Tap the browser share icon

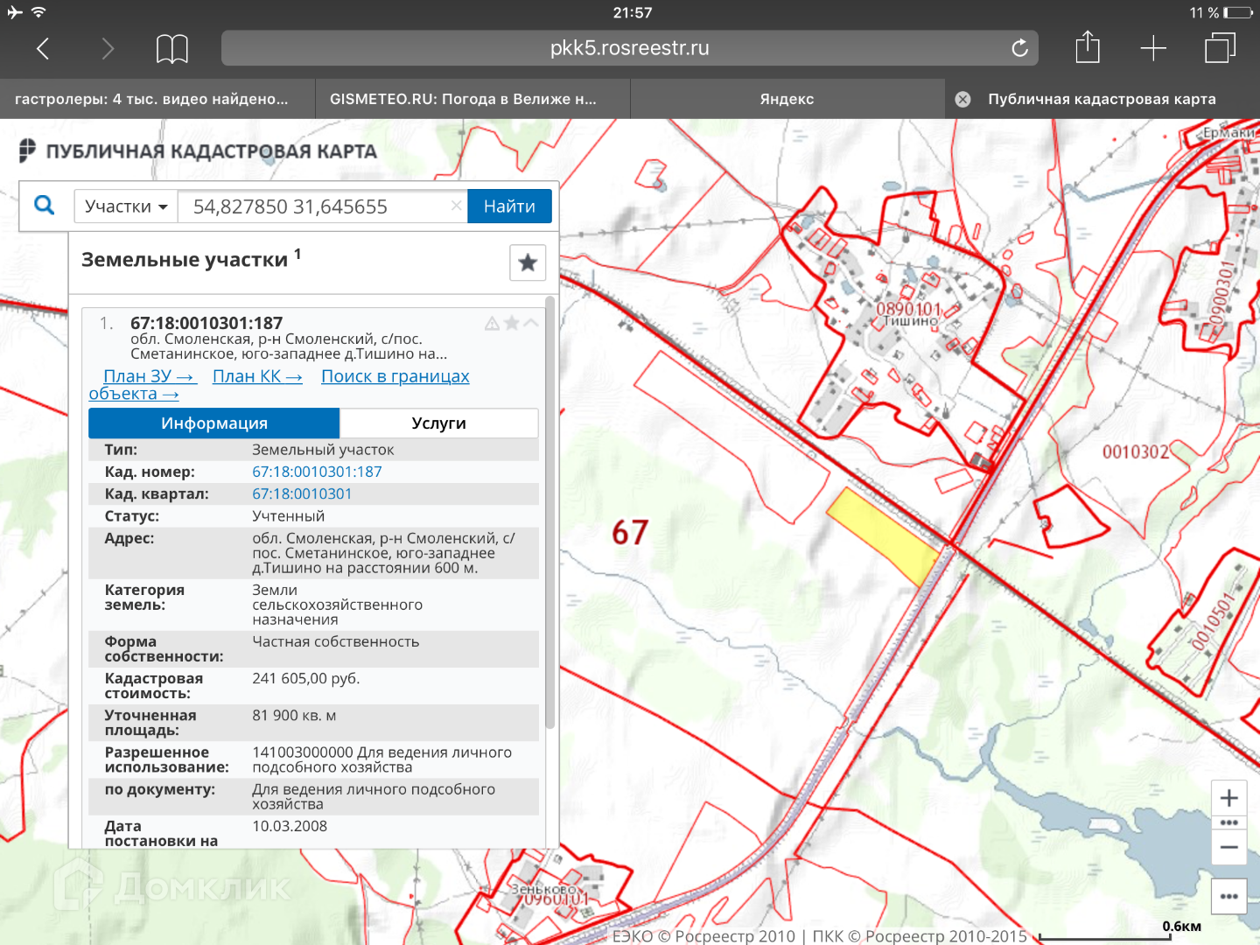pyautogui.click(x=1087, y=48)
